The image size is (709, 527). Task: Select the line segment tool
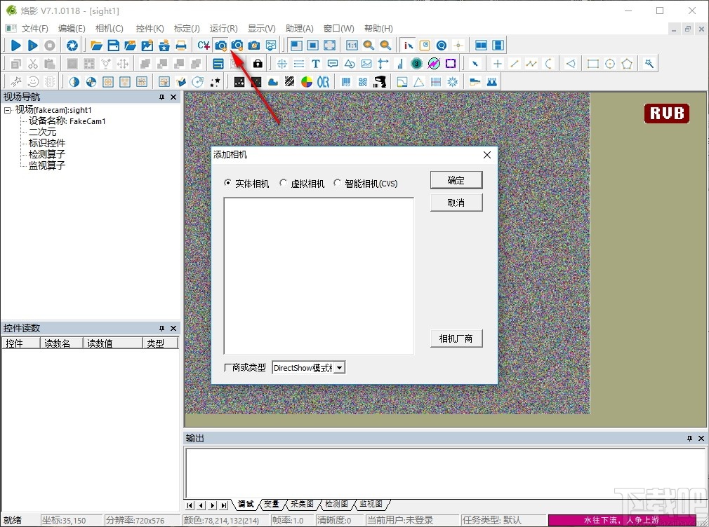pyautogui.click(x=514, y=64)
